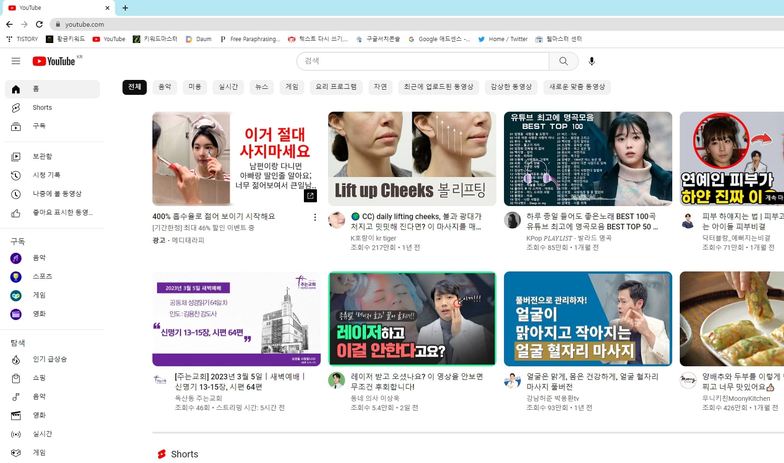
Task: Open Shorts from the sidebar
Action: 42,107
